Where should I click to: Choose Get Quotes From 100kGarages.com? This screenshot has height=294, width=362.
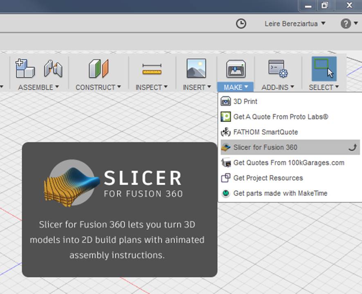click(290, 163)
